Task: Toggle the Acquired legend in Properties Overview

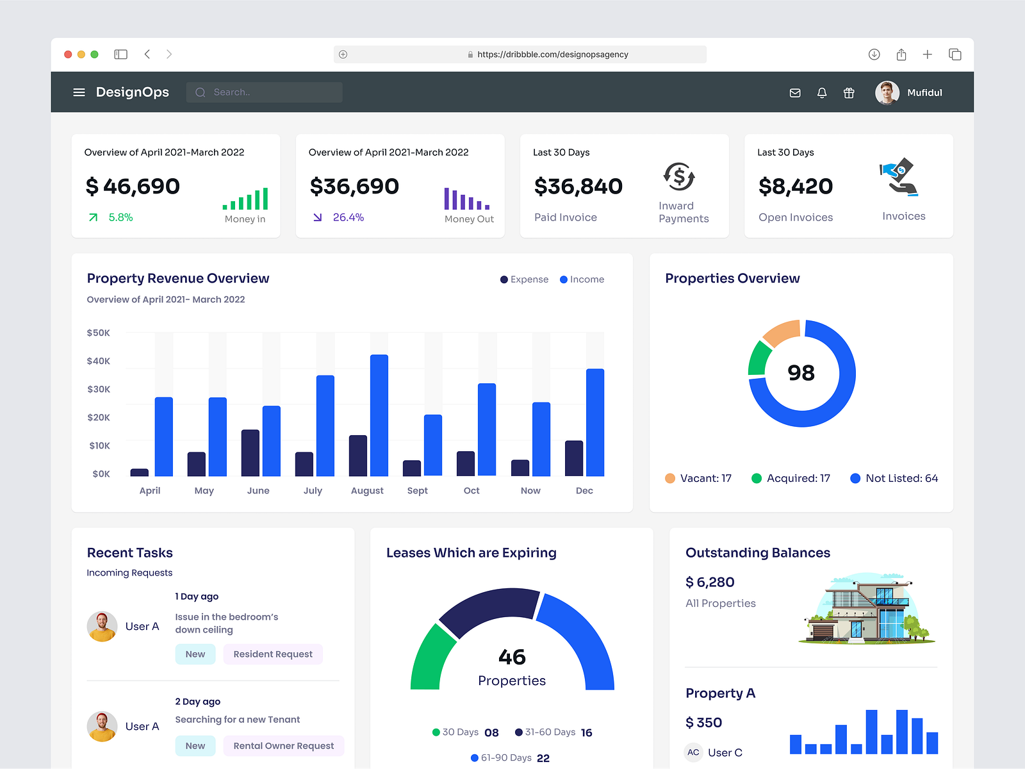Action: [791, 478]
